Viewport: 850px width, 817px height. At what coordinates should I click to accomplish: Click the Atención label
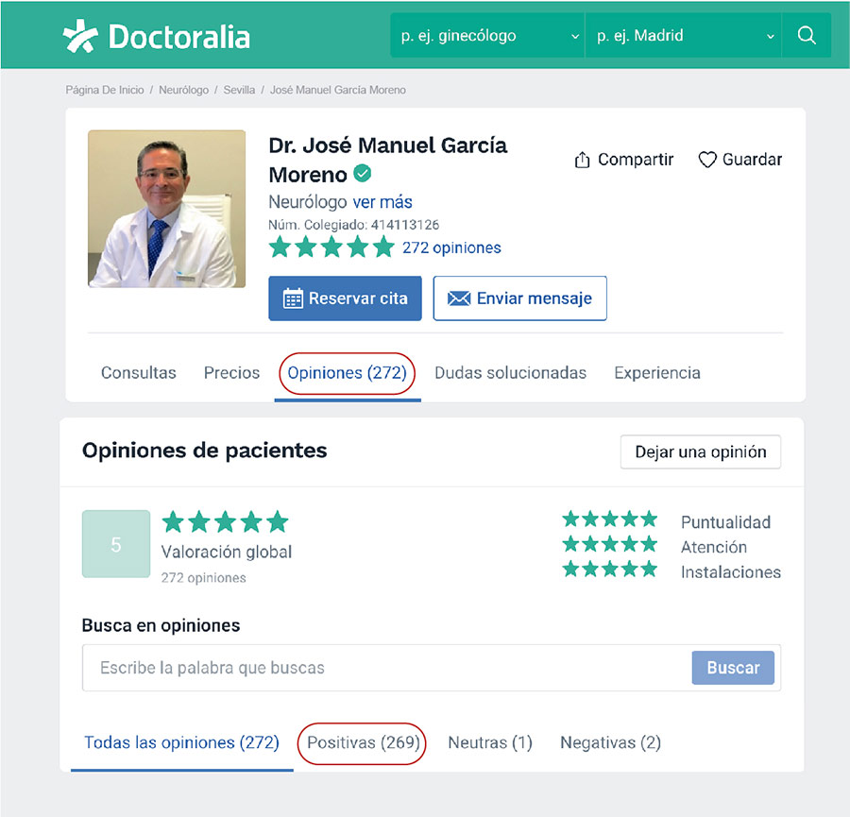coord(713,547)
